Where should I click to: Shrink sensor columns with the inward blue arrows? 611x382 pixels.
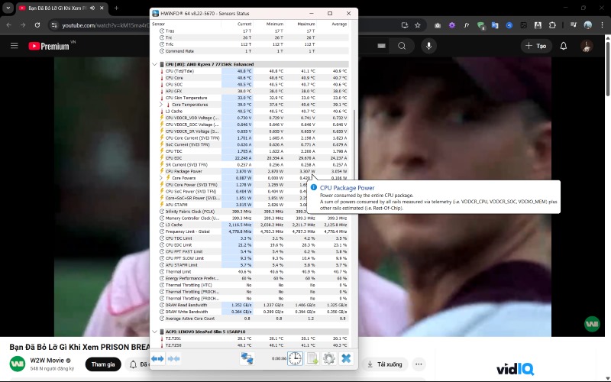point(174,358)
